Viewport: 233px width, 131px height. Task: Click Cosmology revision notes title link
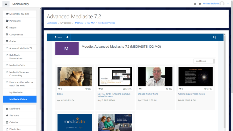[191, 94]
